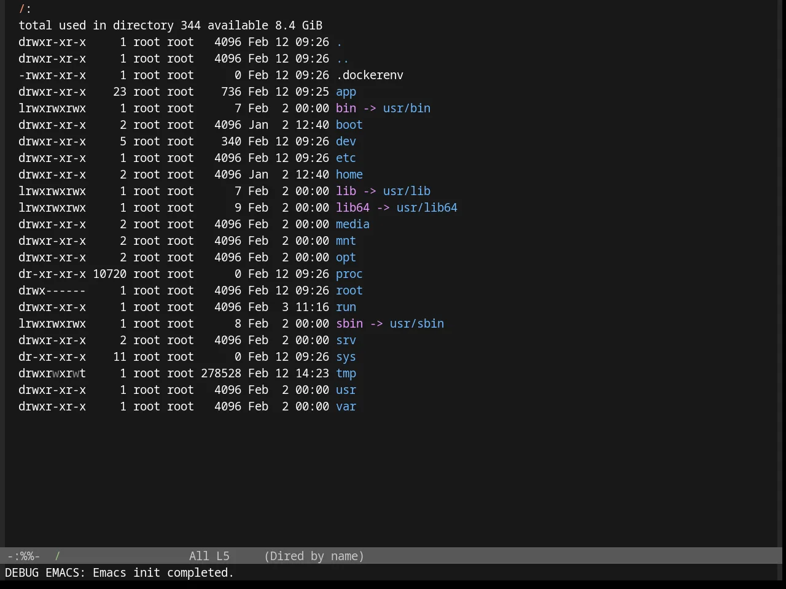Click the double-dot parent directory entry
The width and height of the screenshot is (786, 589).
pyautogui.click(x=343, y=59)
